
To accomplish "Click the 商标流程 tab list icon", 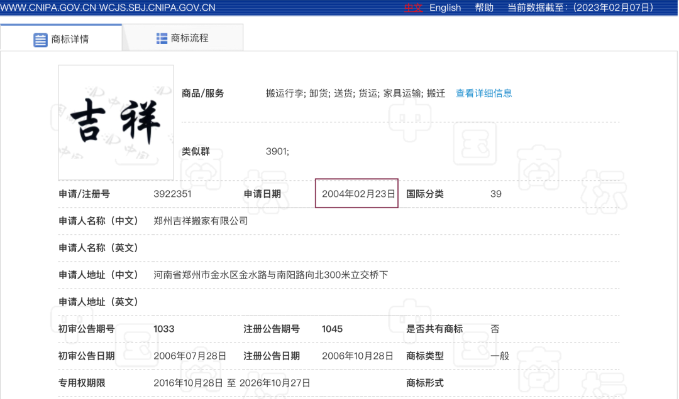I will coord(162,38).
